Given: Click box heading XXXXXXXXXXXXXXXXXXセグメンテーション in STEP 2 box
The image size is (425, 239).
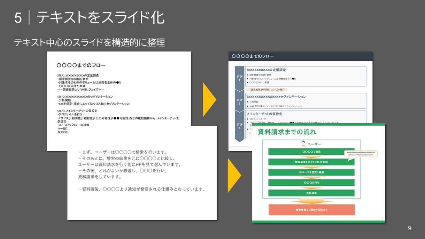Looking at the screenshot, I should 276,97.
